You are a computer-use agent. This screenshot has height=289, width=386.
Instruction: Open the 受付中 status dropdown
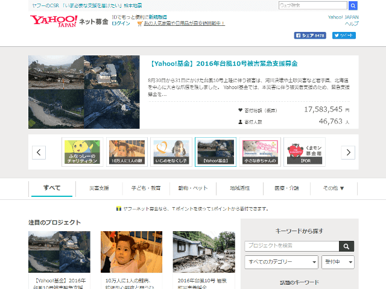[338, 262]
